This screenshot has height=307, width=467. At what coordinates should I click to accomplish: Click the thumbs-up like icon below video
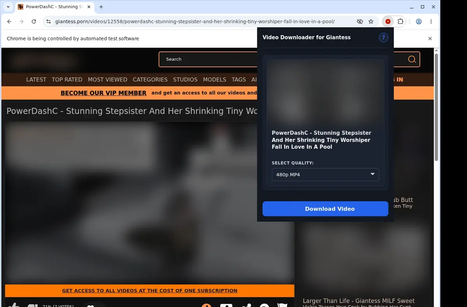tap(14, 305)
